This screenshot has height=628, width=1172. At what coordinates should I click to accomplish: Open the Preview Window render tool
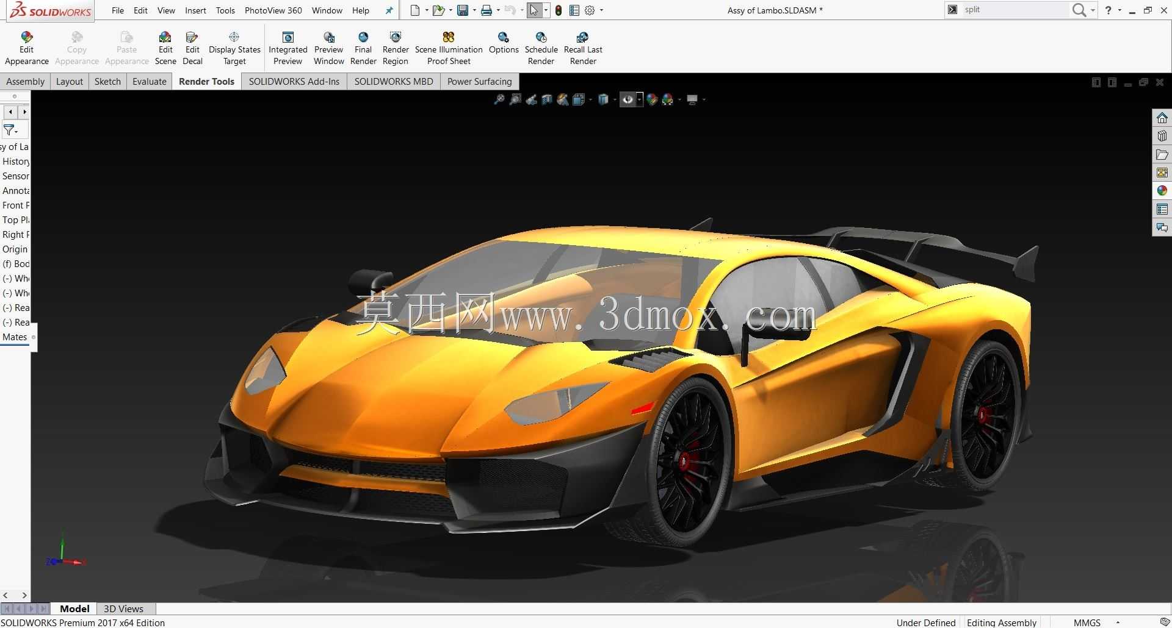[x=328, y=48]
